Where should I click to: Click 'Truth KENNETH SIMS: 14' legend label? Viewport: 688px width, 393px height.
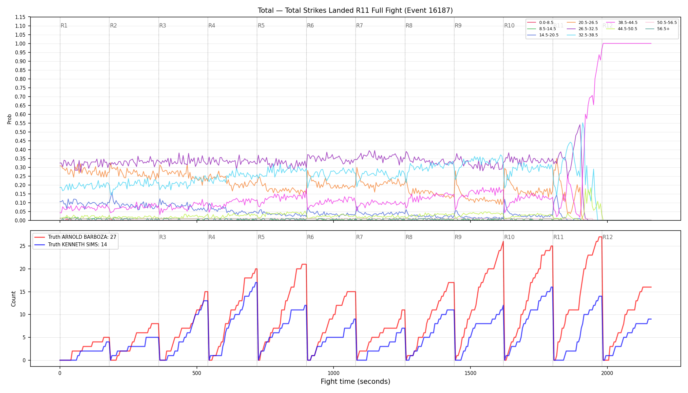click(x=78, y=245)
